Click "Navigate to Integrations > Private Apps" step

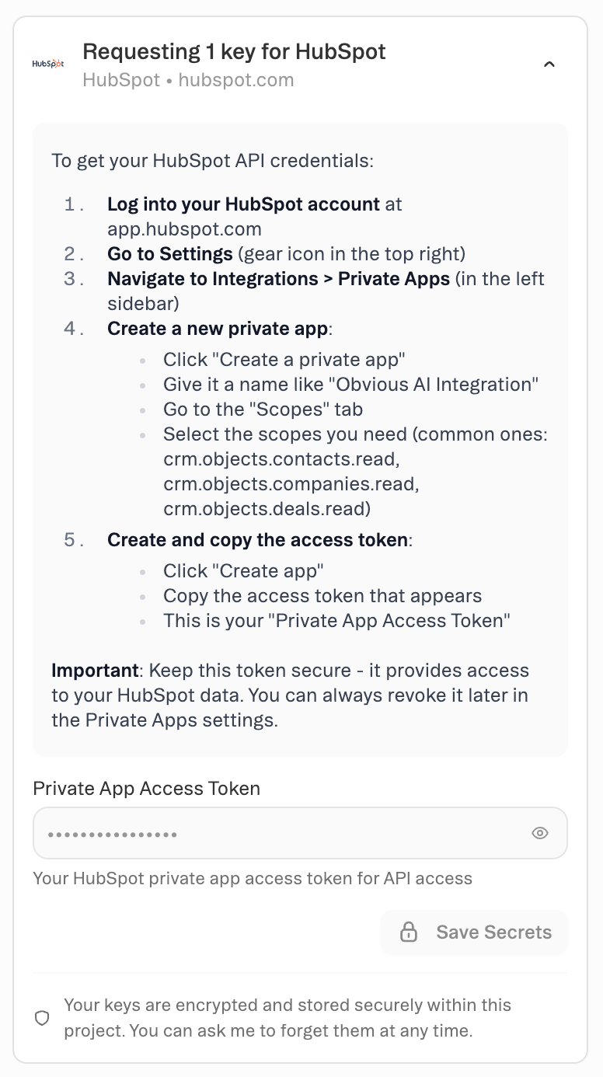(x=278, y=279)
